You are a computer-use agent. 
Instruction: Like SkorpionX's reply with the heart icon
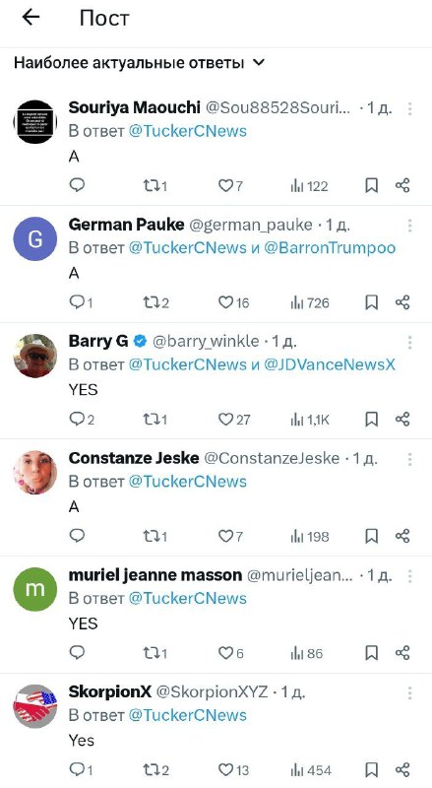point(233,770)
